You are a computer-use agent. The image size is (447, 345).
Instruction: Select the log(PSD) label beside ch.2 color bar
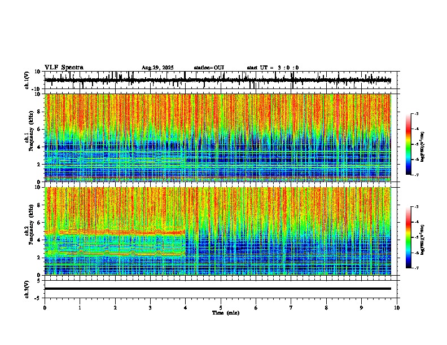click(422, 240)
